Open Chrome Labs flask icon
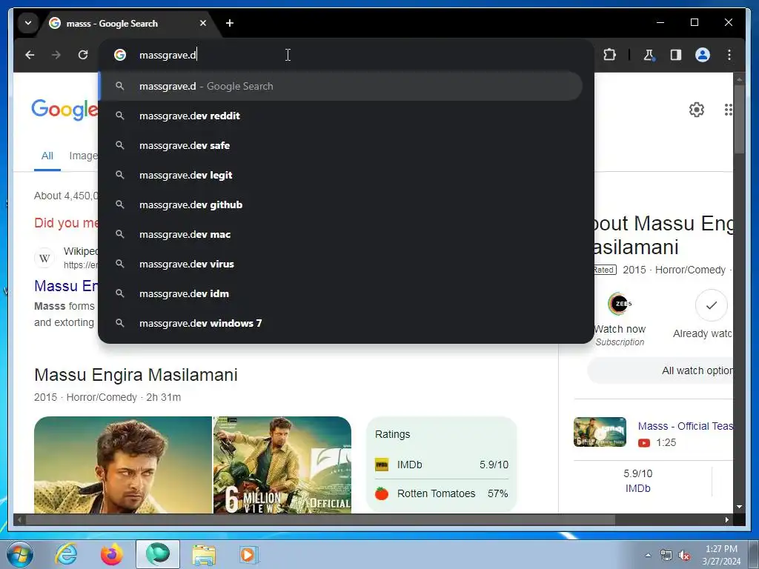 (649, 55)
